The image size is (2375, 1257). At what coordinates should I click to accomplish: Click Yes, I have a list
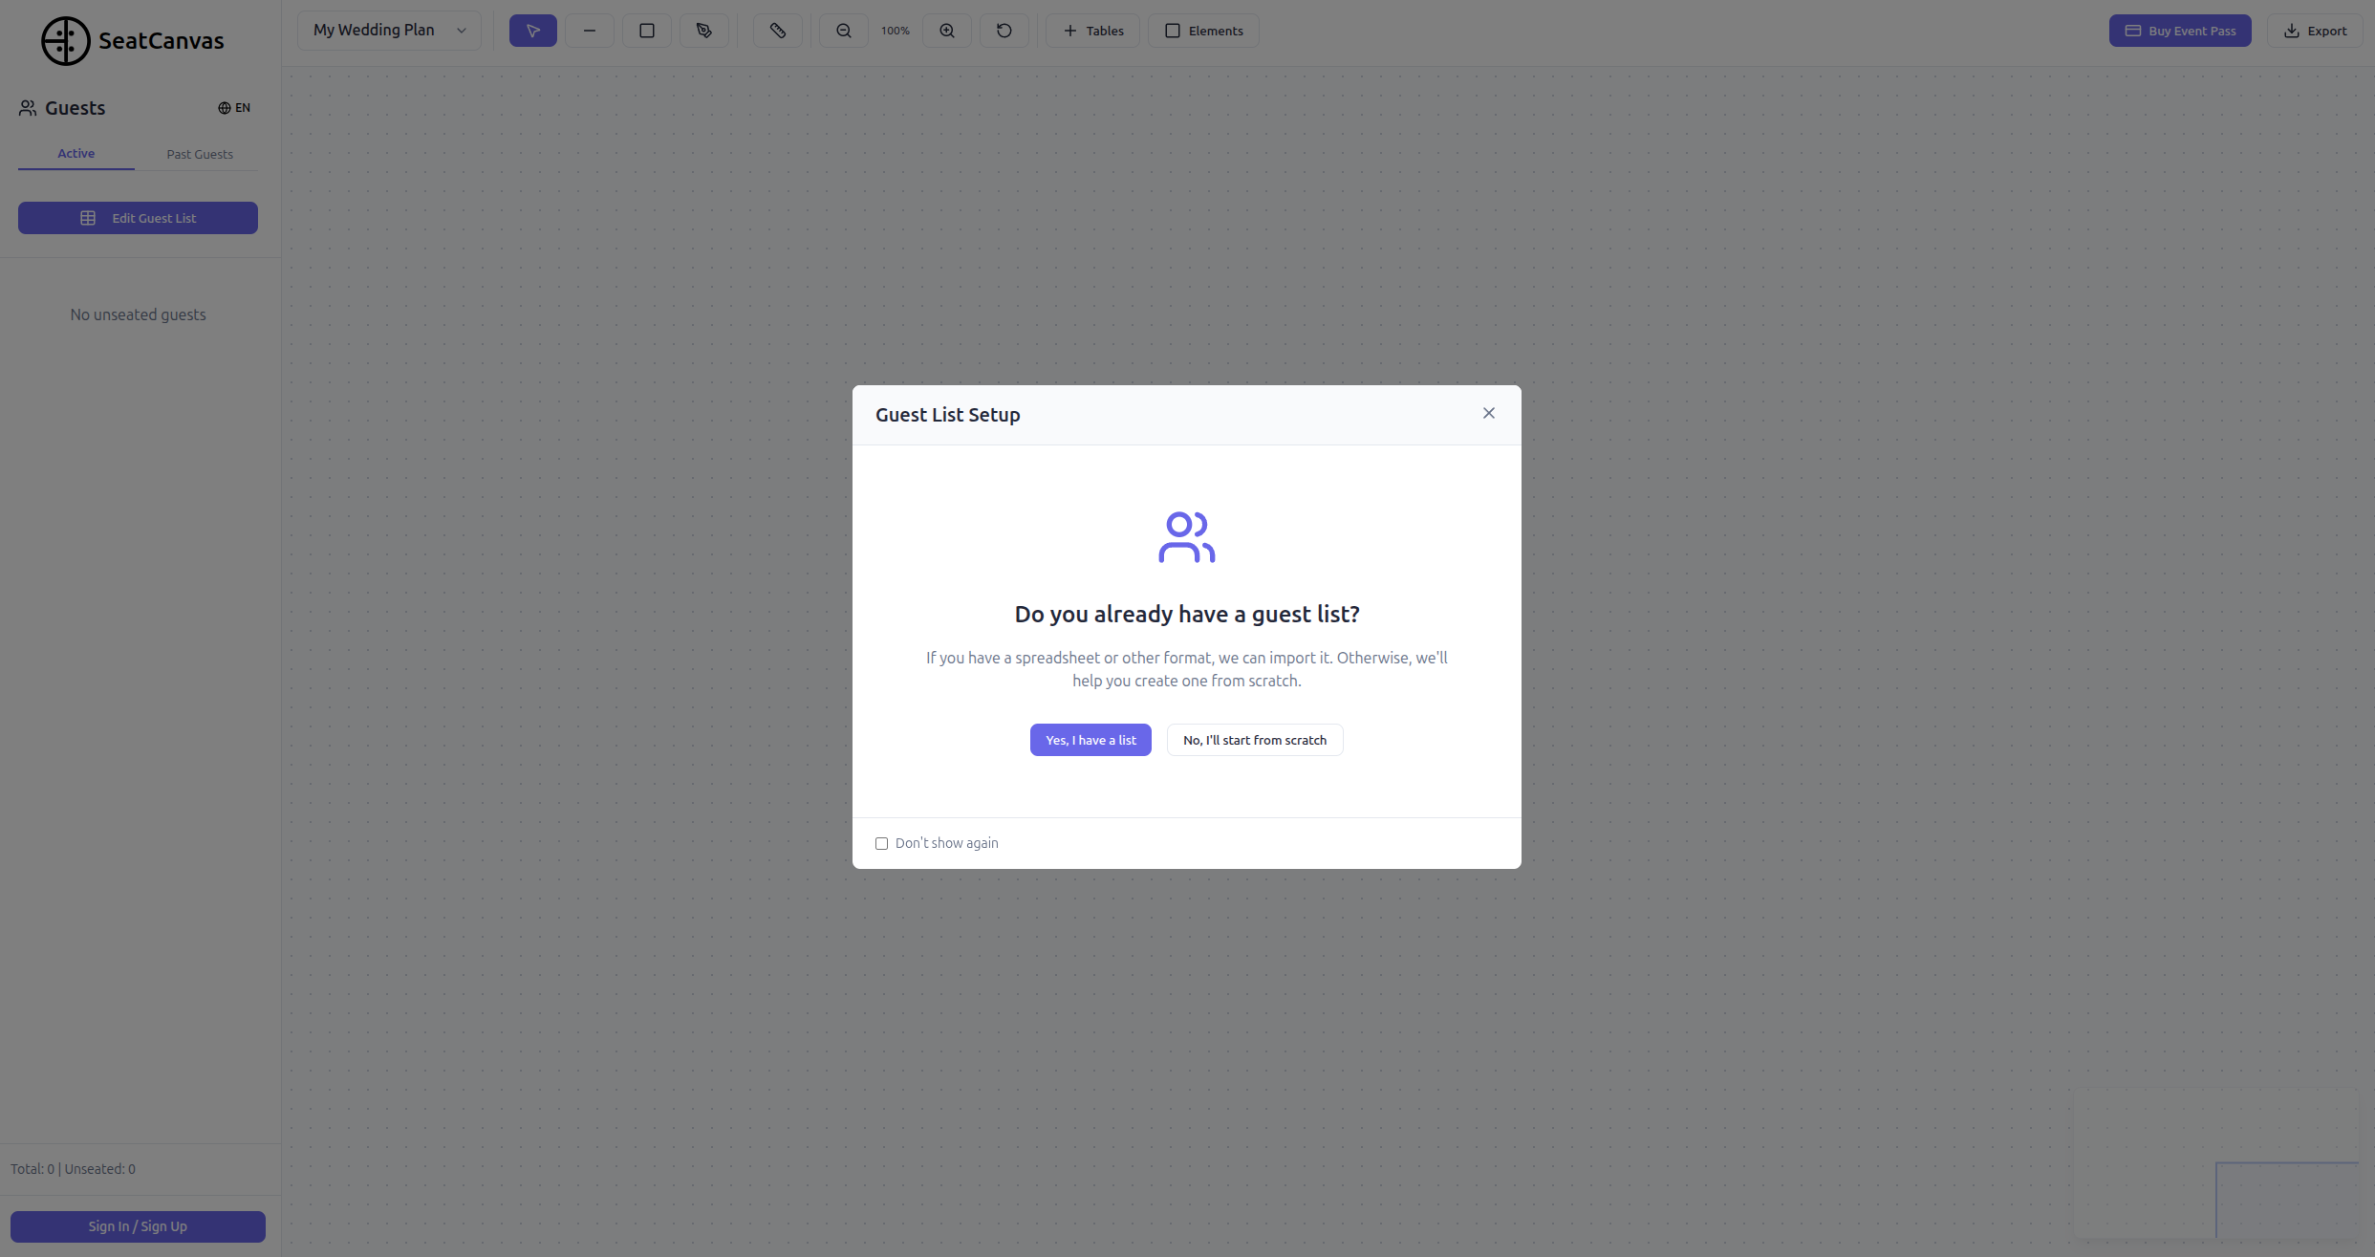pos(1090,740)
